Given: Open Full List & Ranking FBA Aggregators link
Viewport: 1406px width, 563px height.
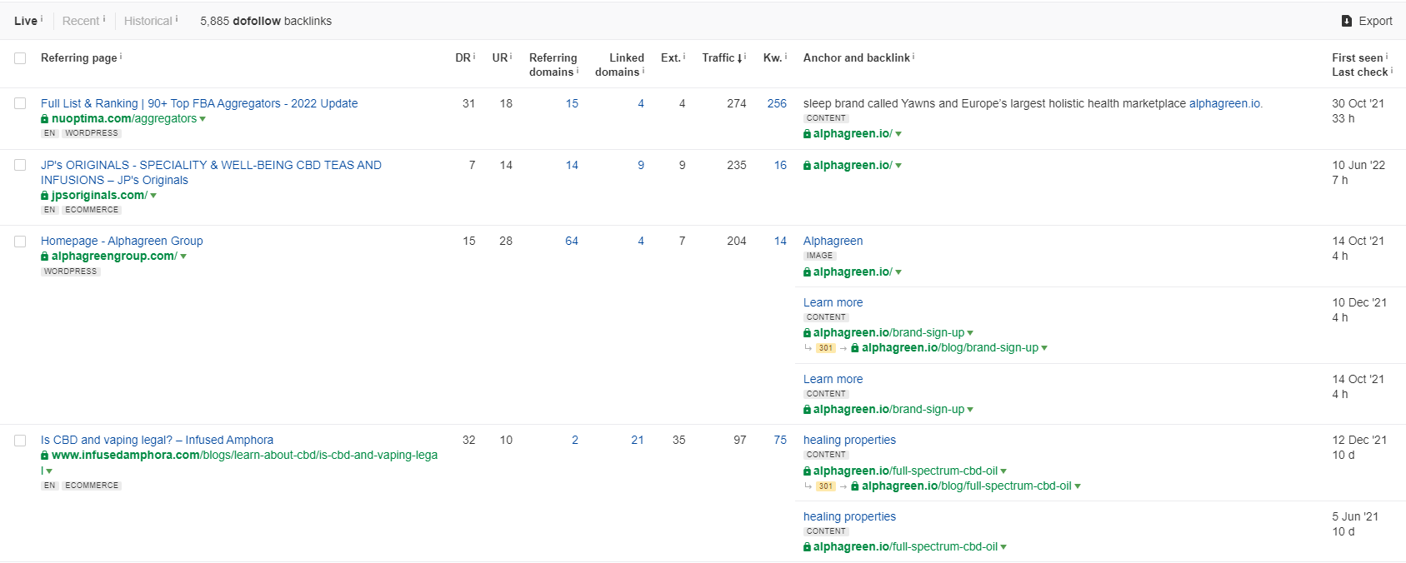Looking at the screenshot, I should (x=199, y=103).
